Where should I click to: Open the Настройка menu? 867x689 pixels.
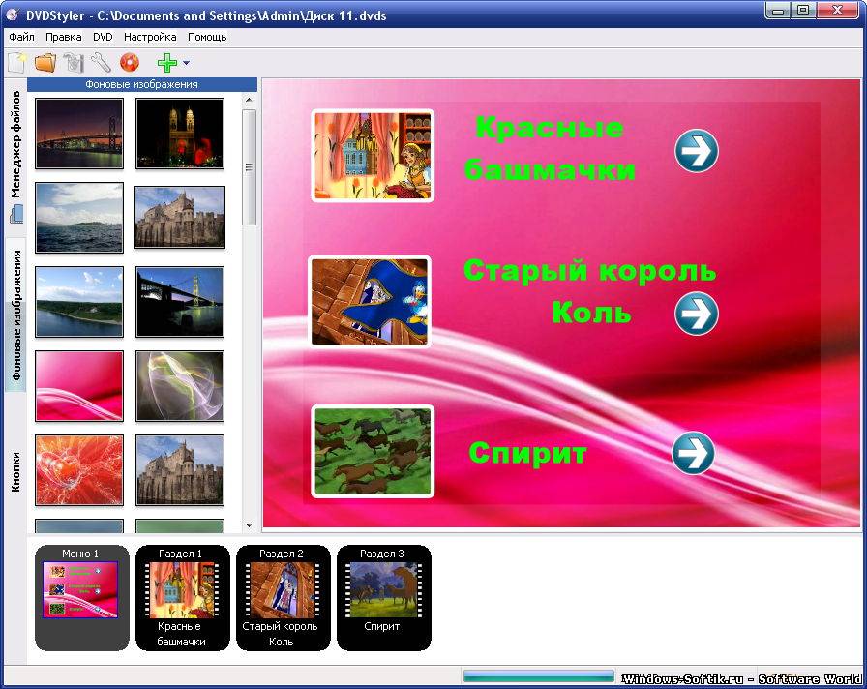(150, 37)
